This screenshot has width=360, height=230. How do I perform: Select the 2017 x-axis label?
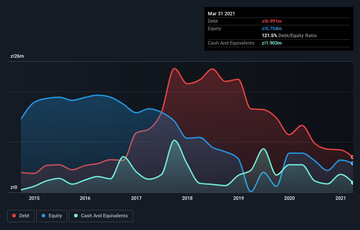pos(136,198)
